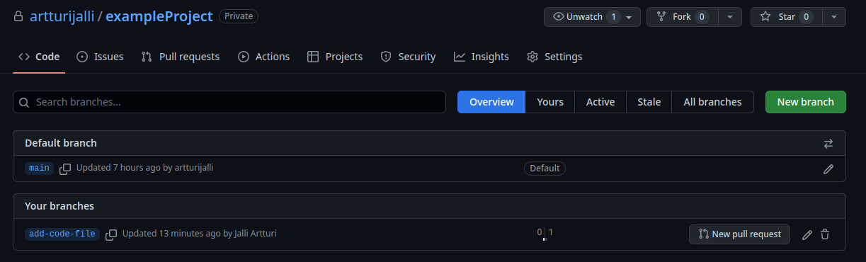Select the Stale branch filter
Image resolution: width=866 pixels, height=262 pixels.
point(649,102)
